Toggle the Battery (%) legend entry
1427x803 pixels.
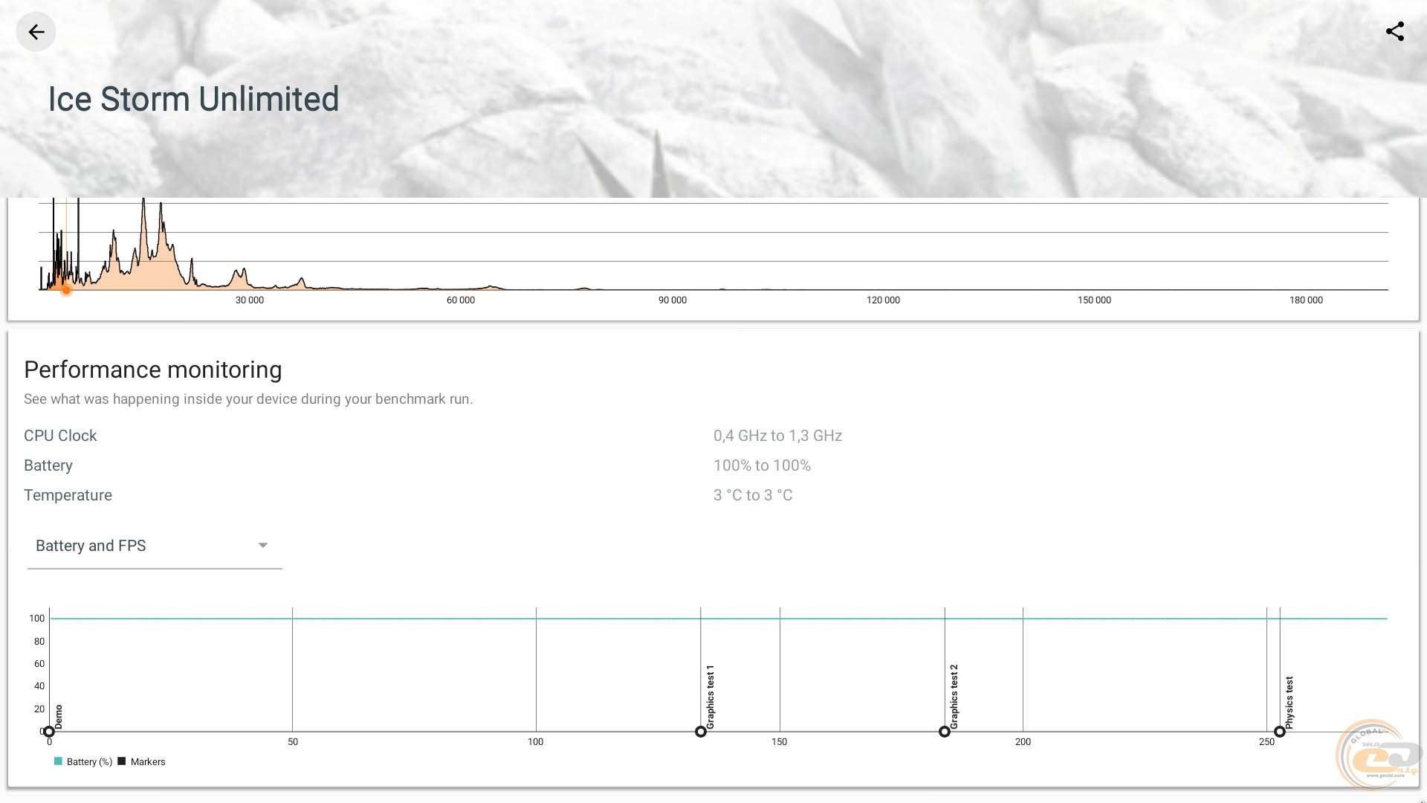[89, 762]
